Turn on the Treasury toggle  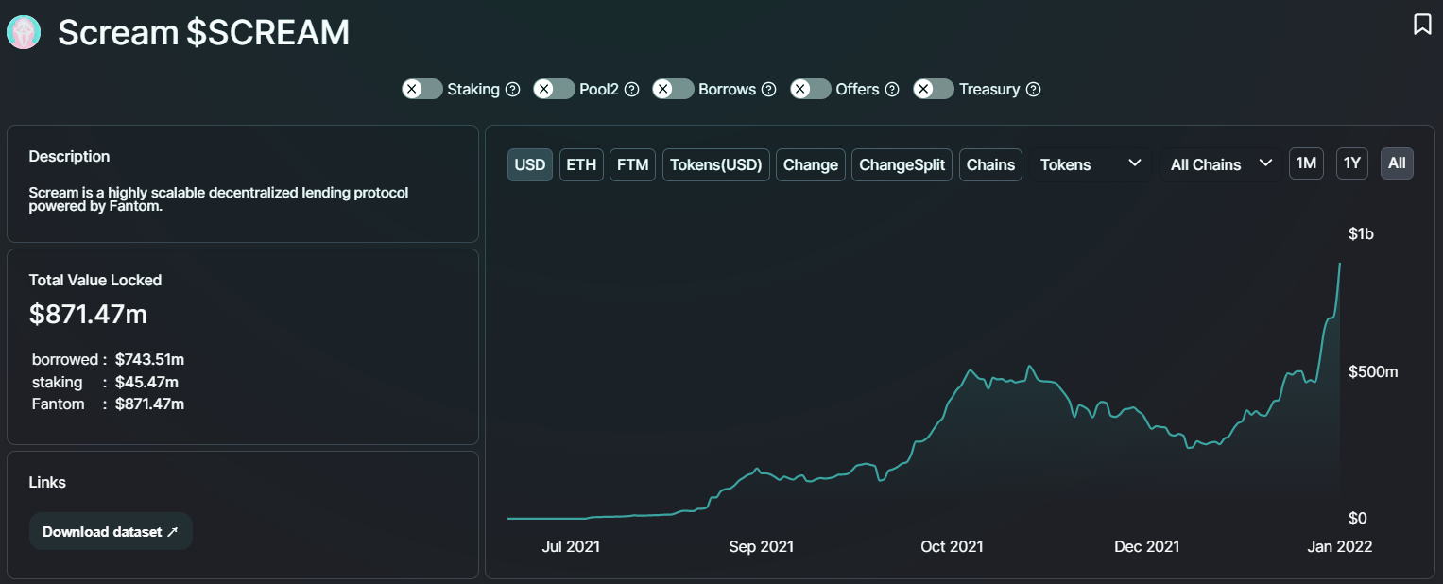tap(934, 89)
